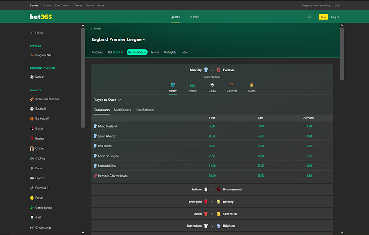Click the Soccer ball icon in sidebar
The image size is (369, 235).
coord(32,77)
